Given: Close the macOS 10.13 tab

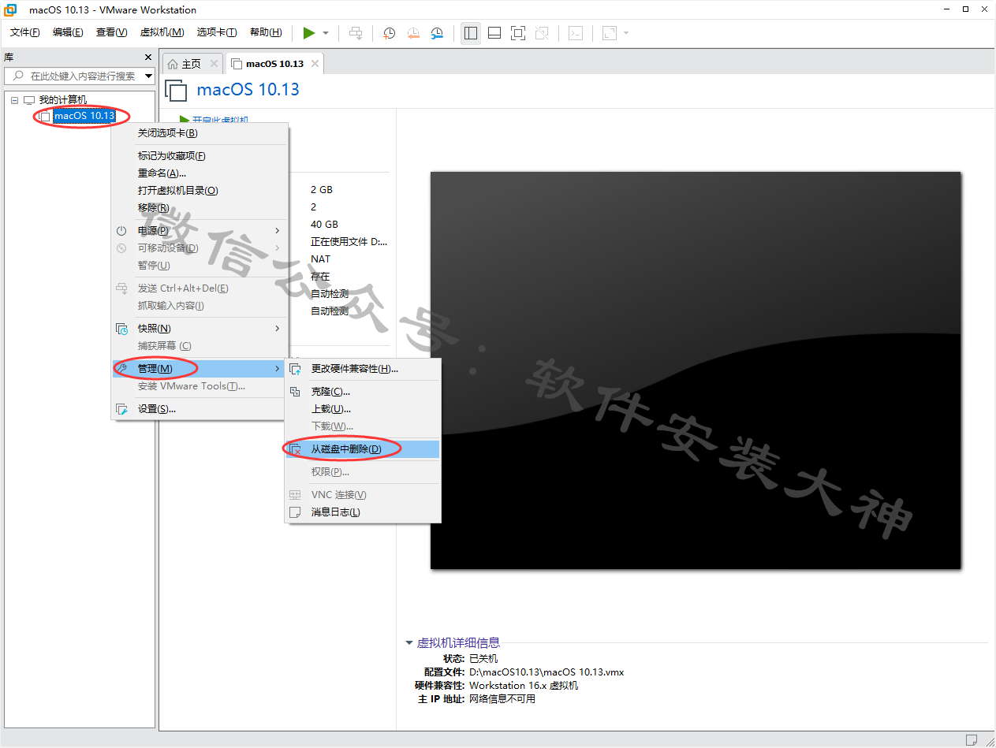Looking at the screenshot, I should click(315, 64).
